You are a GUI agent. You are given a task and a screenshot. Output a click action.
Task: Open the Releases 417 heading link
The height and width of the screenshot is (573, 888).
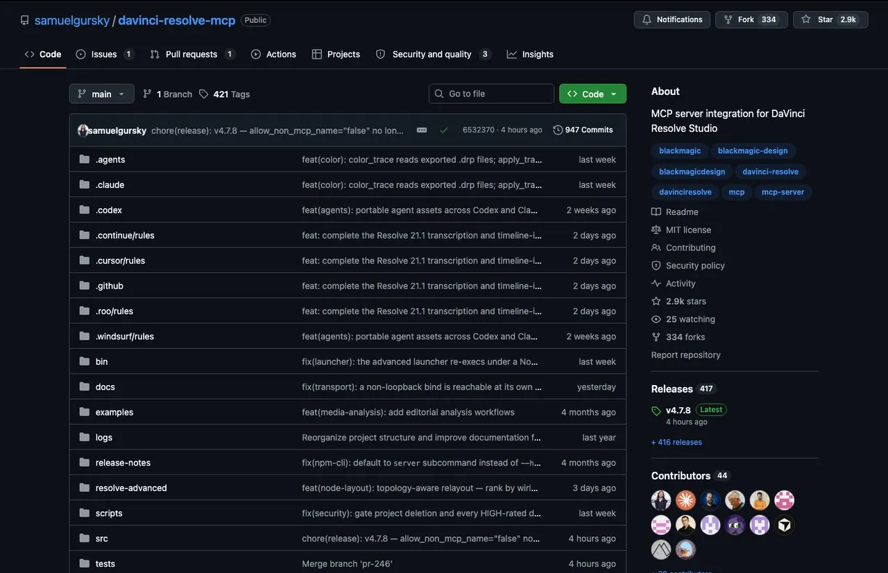683,389
